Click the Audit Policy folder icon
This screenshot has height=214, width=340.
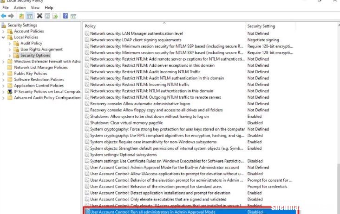tap(16, 43)
